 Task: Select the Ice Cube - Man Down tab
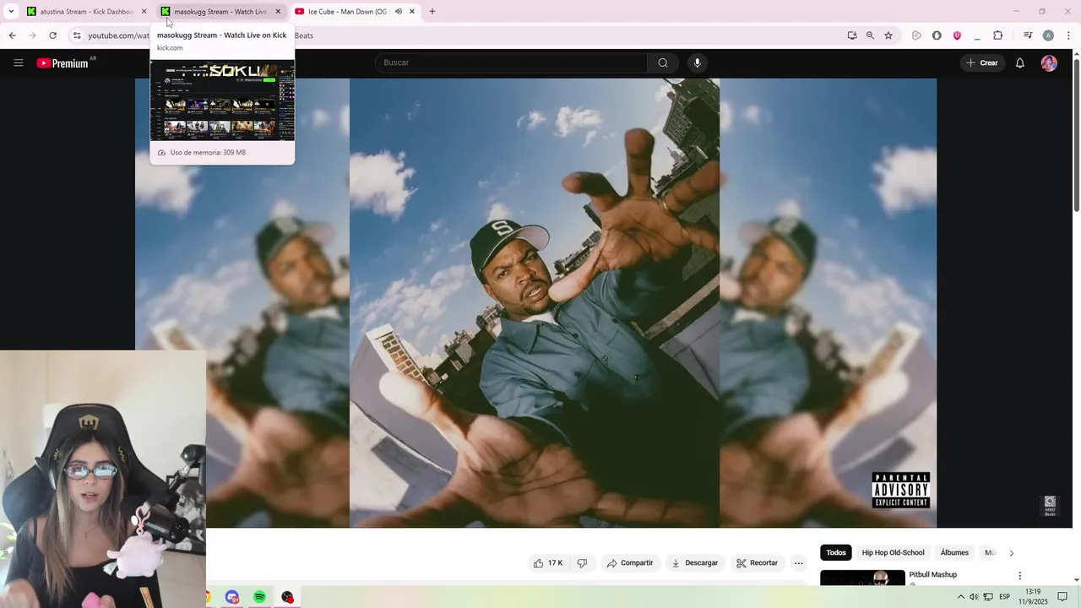coord(348,12)
